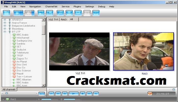Open the View menu
This screenshot has width=178, height=102.
pos(23,6)
